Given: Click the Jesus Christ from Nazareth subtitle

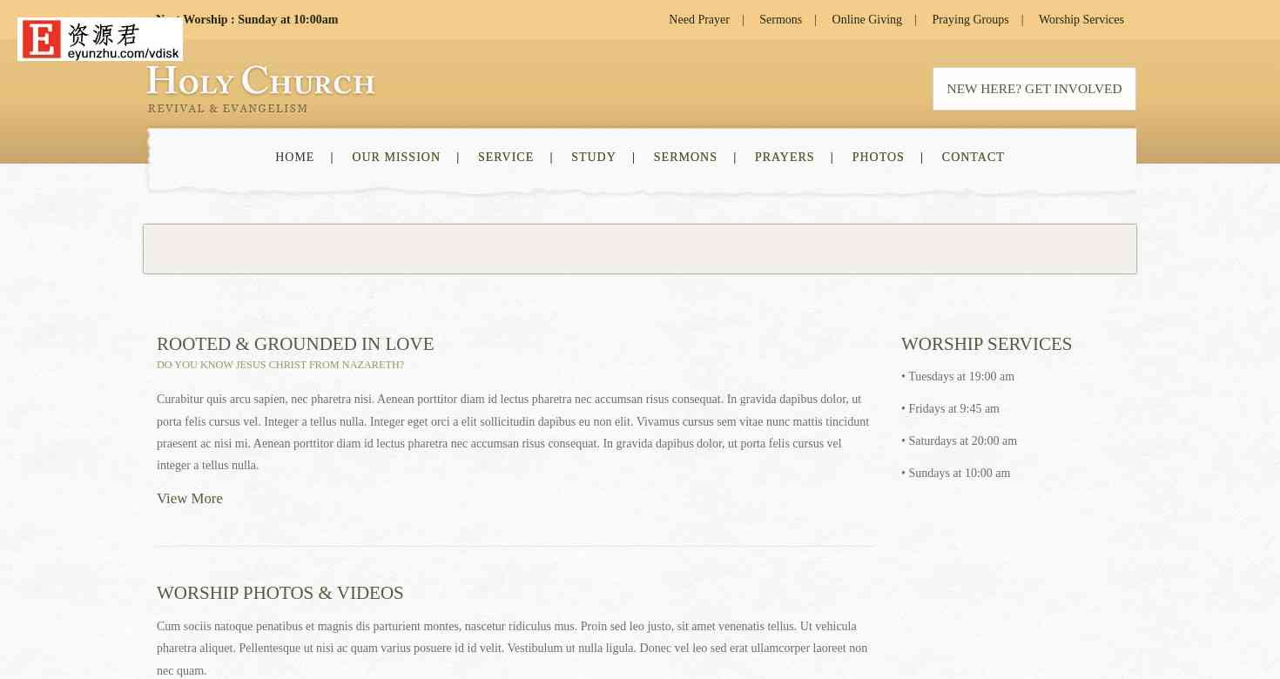Looking at the screenshot, I should [280, 365].
